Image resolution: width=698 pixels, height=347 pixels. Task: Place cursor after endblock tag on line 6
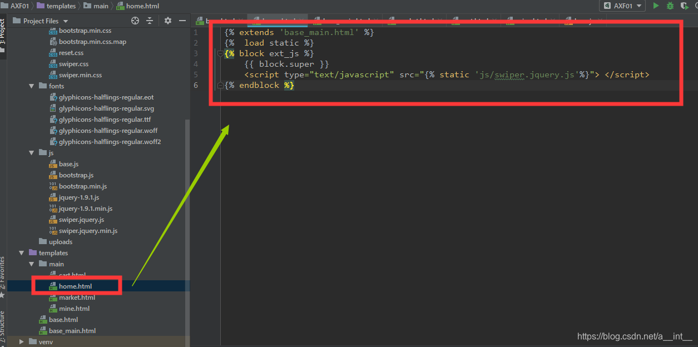pyautogui.click(x=295, y=85)
